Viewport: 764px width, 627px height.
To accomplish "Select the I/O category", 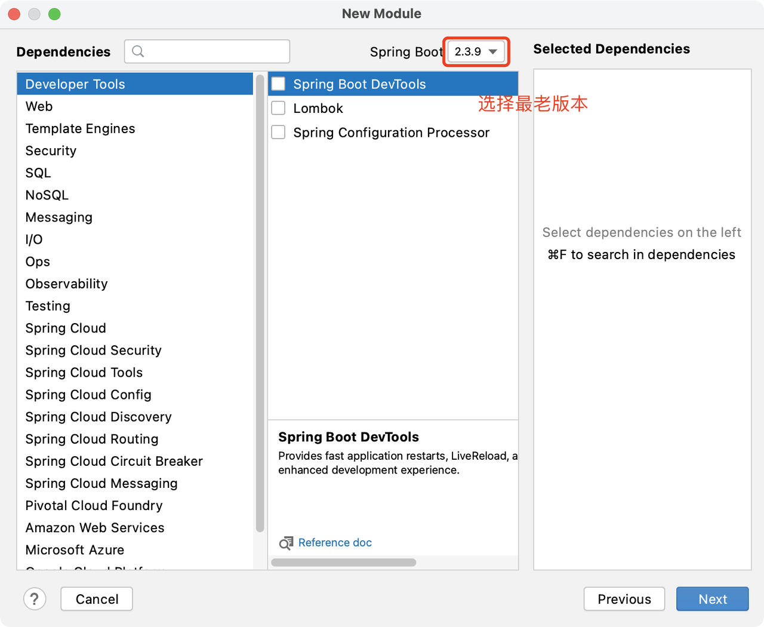I will tap(135, 239).
